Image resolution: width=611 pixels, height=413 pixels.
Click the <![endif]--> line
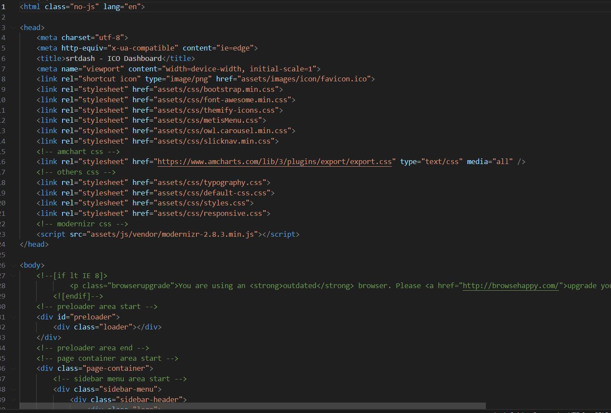pos(78,296)
